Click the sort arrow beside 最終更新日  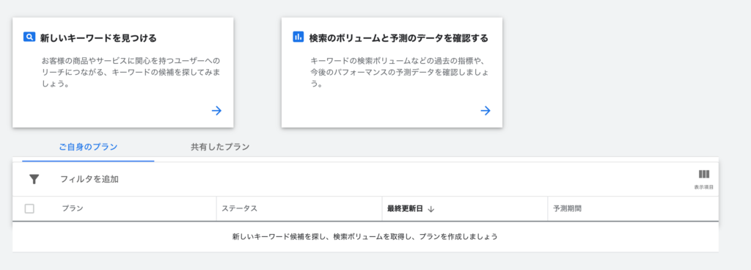coord(431,208)
